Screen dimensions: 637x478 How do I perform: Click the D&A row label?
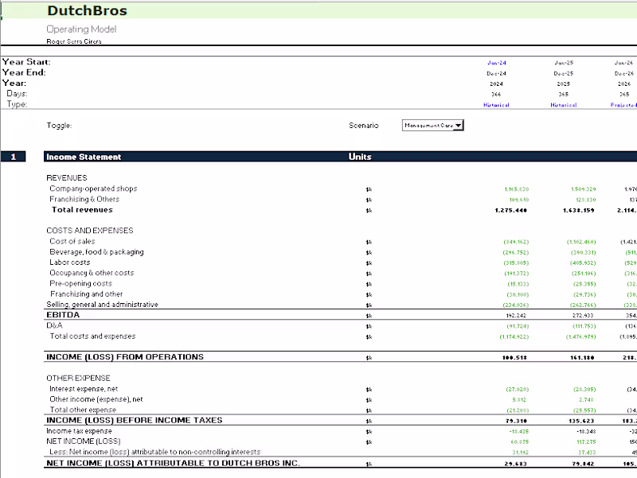pyautogui.click(x=54, y=325)
